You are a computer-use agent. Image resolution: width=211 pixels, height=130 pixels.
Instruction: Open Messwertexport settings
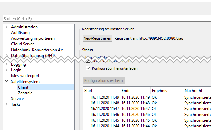tap(25, 76)
